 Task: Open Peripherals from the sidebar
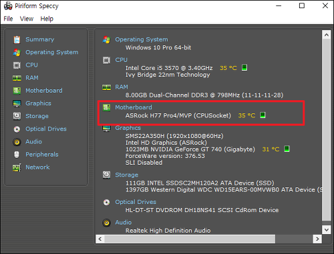(42, 155)
